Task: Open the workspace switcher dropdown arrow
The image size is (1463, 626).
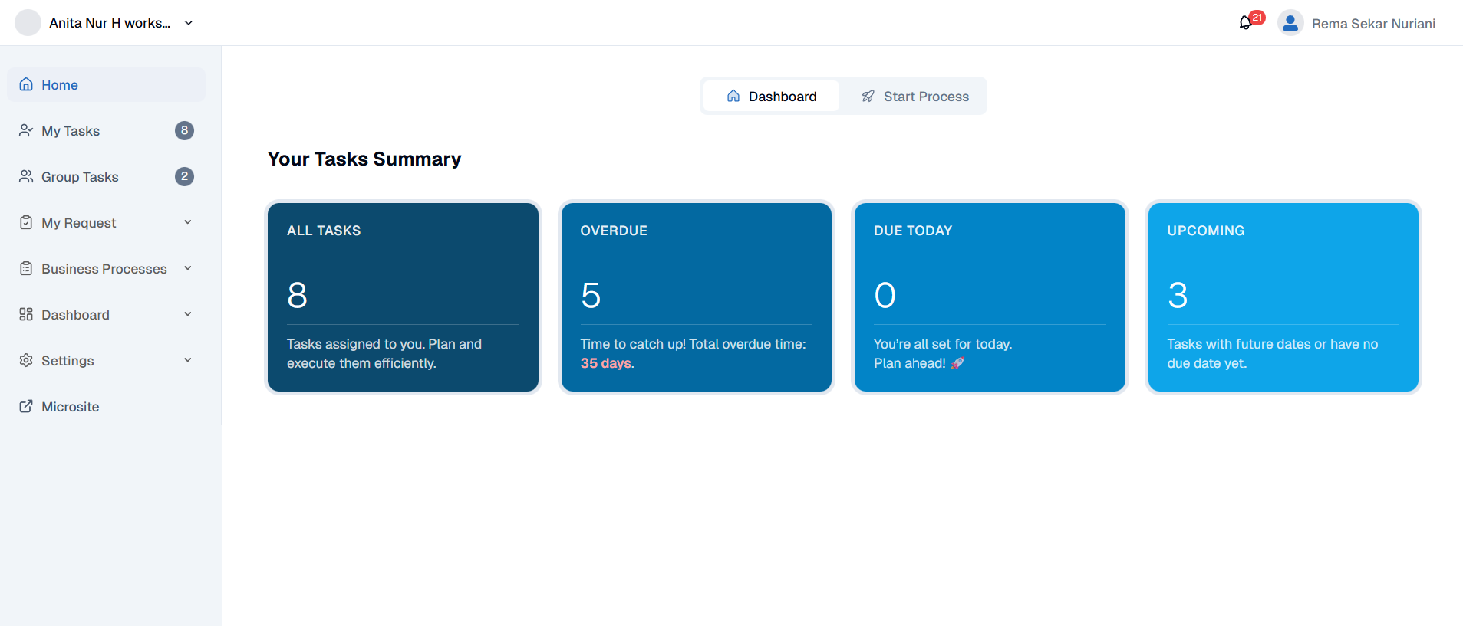Action: coord(189,23)
